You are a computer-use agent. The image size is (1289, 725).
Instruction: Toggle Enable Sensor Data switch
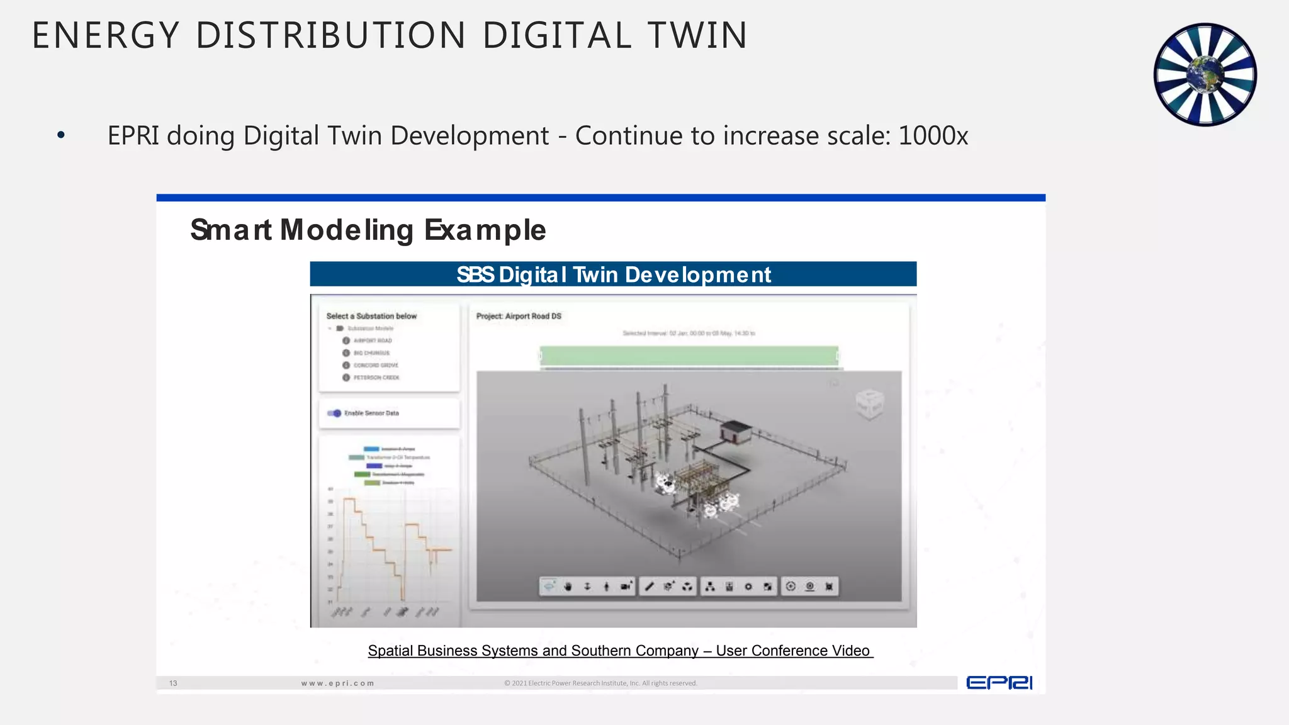(334, 413)
